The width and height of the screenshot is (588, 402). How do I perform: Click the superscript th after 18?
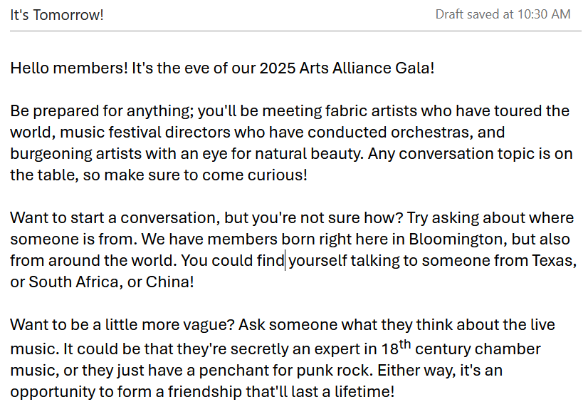405,344
